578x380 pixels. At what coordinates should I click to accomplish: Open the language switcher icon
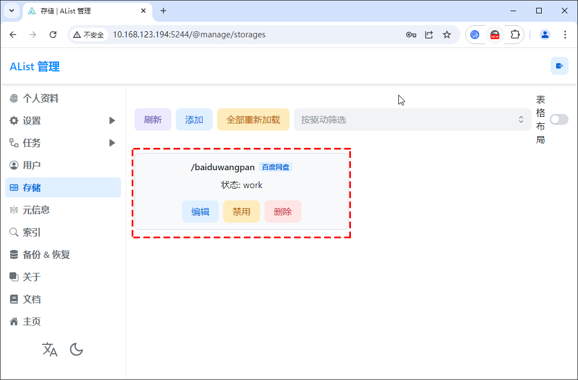click(x=50, y=349)
